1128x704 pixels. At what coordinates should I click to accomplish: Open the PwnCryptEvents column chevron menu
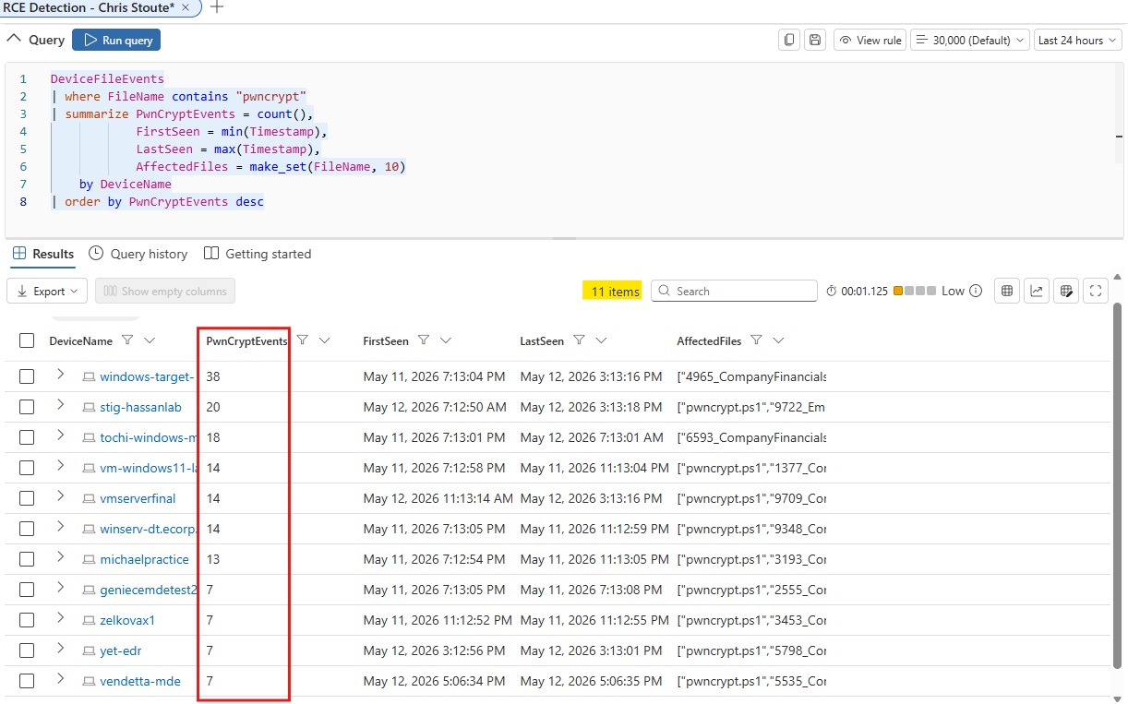(324, 340)
